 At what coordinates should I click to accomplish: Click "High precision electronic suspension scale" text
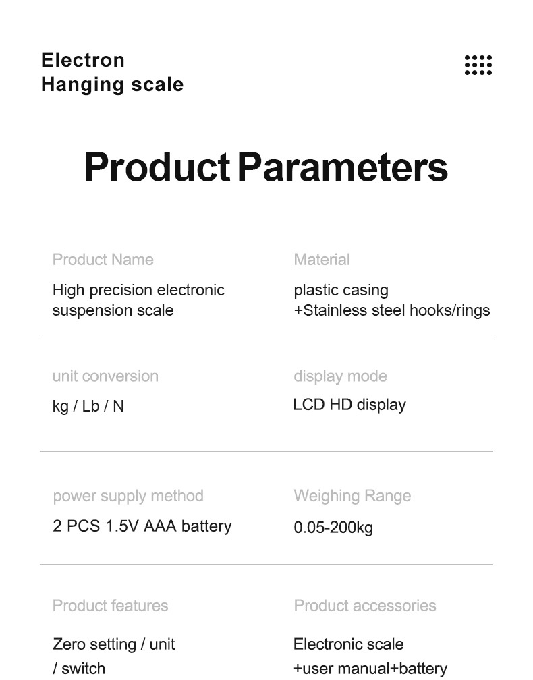click(138, 300)
